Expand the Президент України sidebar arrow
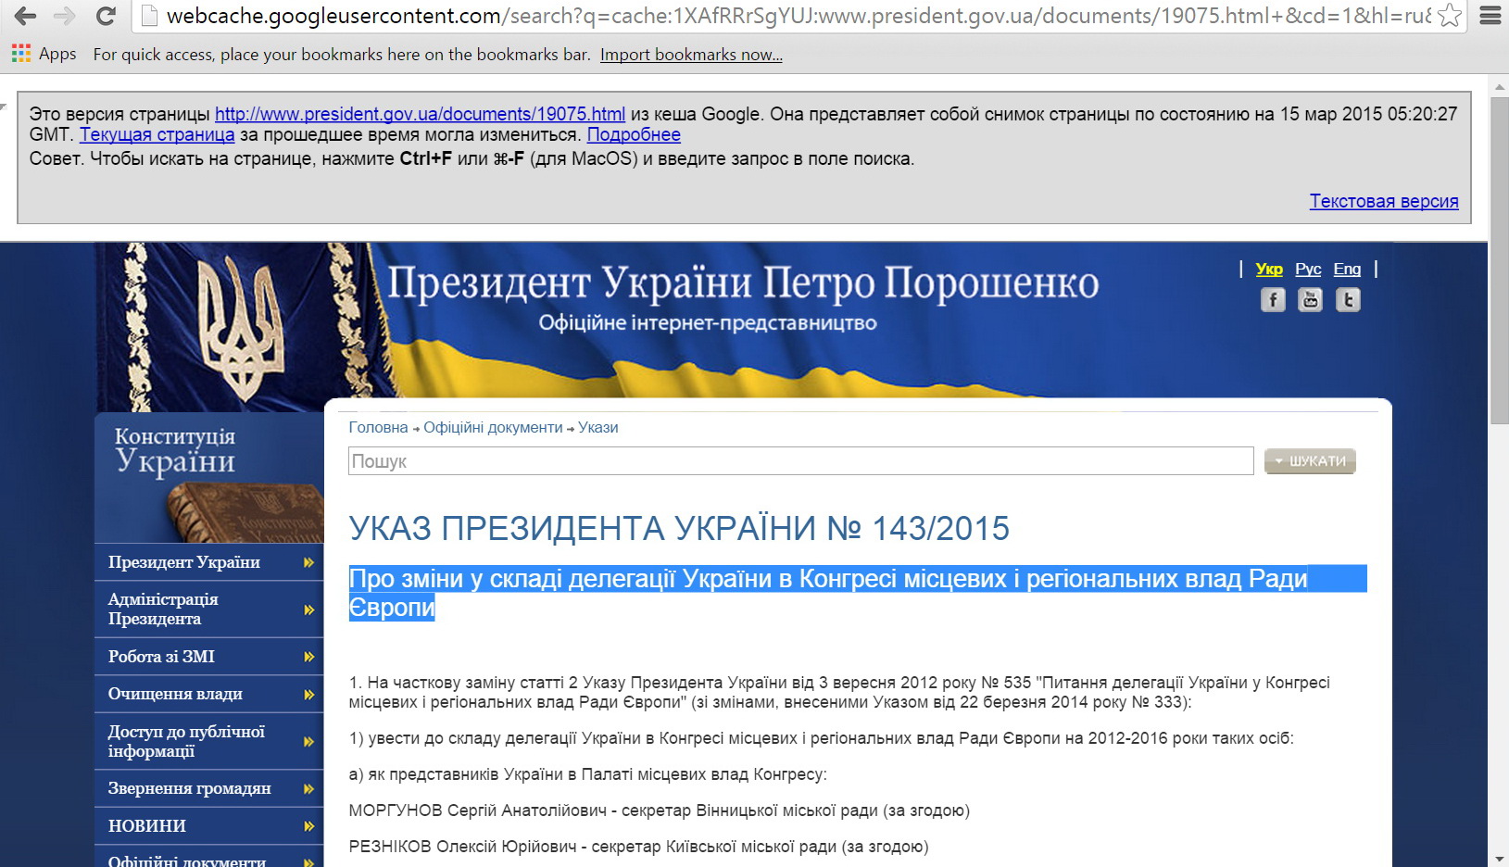 tap(308, 562)
